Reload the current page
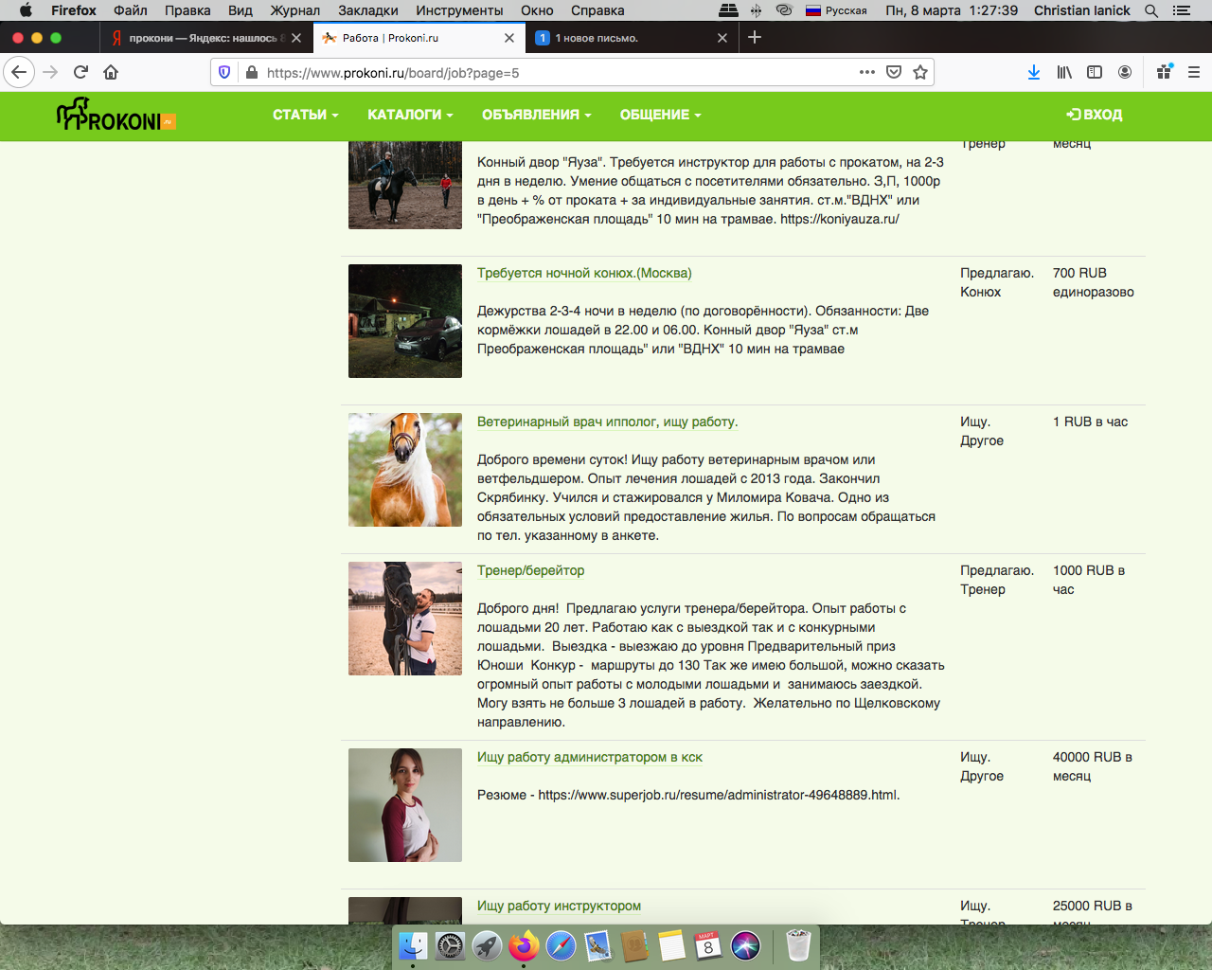This screenshot has height=970, width=1212. click(80, 72)
